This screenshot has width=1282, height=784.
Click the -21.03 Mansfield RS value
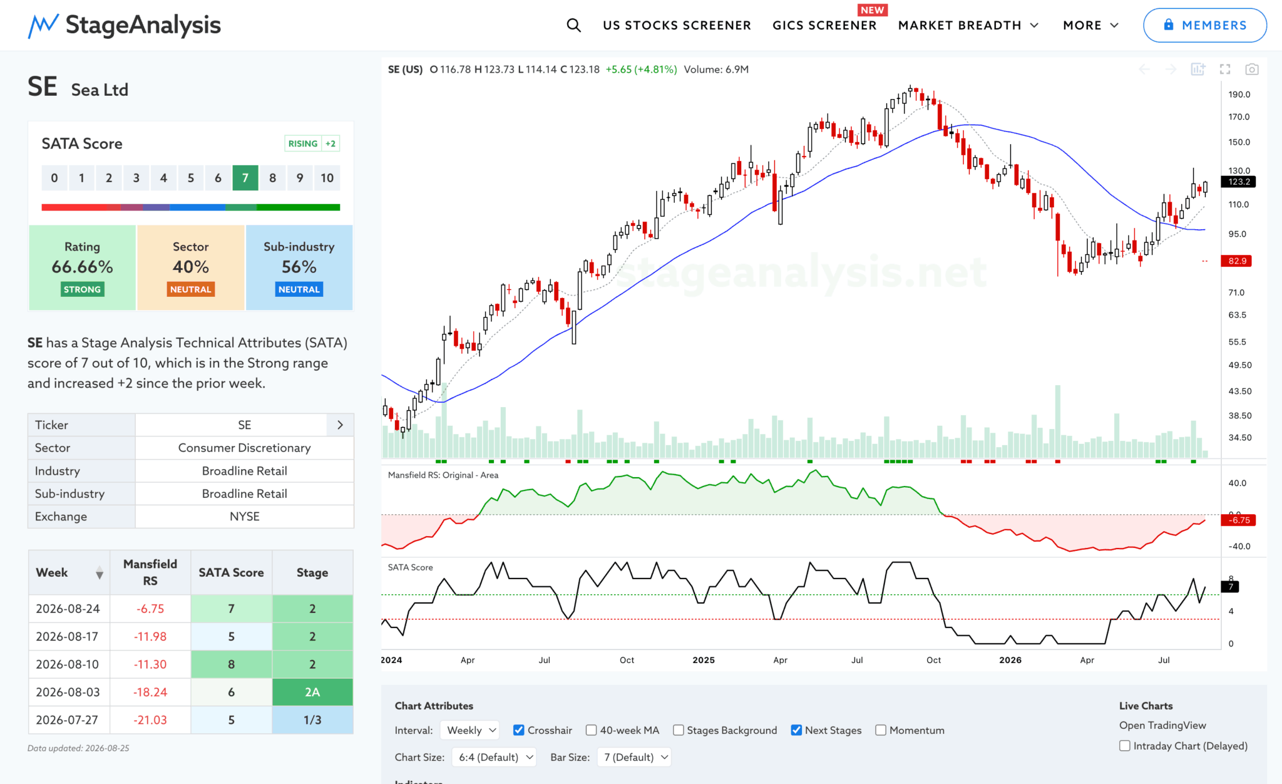(150, 720)
